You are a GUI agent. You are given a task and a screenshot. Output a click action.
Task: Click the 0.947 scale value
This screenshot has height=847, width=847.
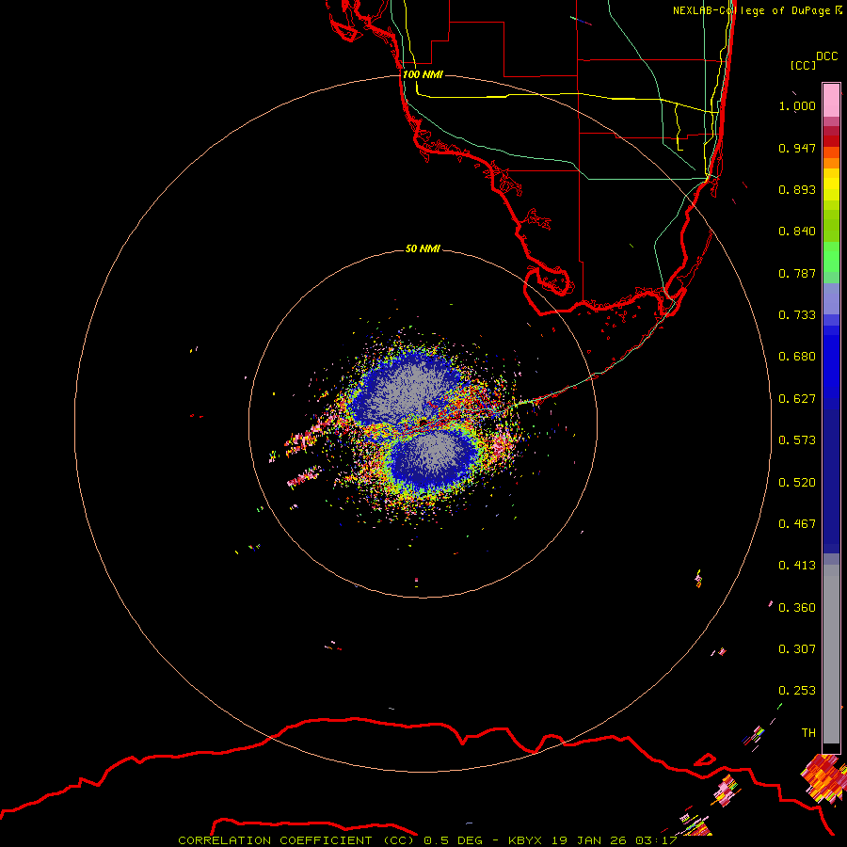click(797, 148)
